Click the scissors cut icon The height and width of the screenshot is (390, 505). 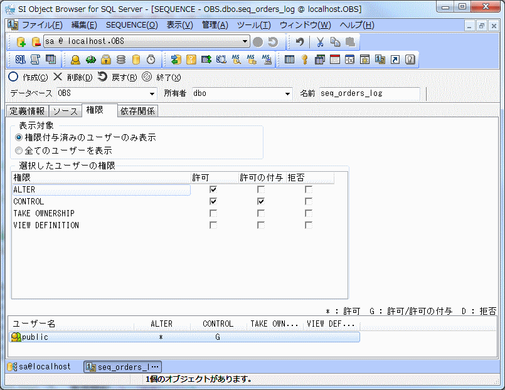click(x=320, y=42)
